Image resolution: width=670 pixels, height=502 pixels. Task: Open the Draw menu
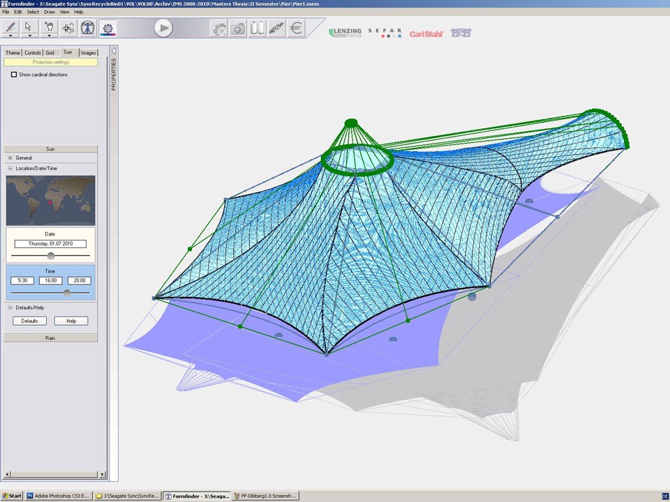[50, 12]
